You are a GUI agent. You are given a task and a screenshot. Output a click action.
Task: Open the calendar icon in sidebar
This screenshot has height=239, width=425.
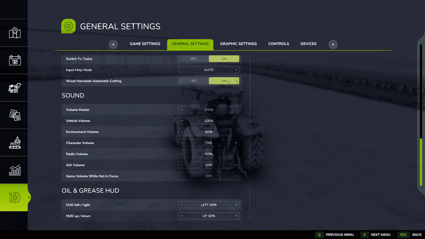pos(15,60)
